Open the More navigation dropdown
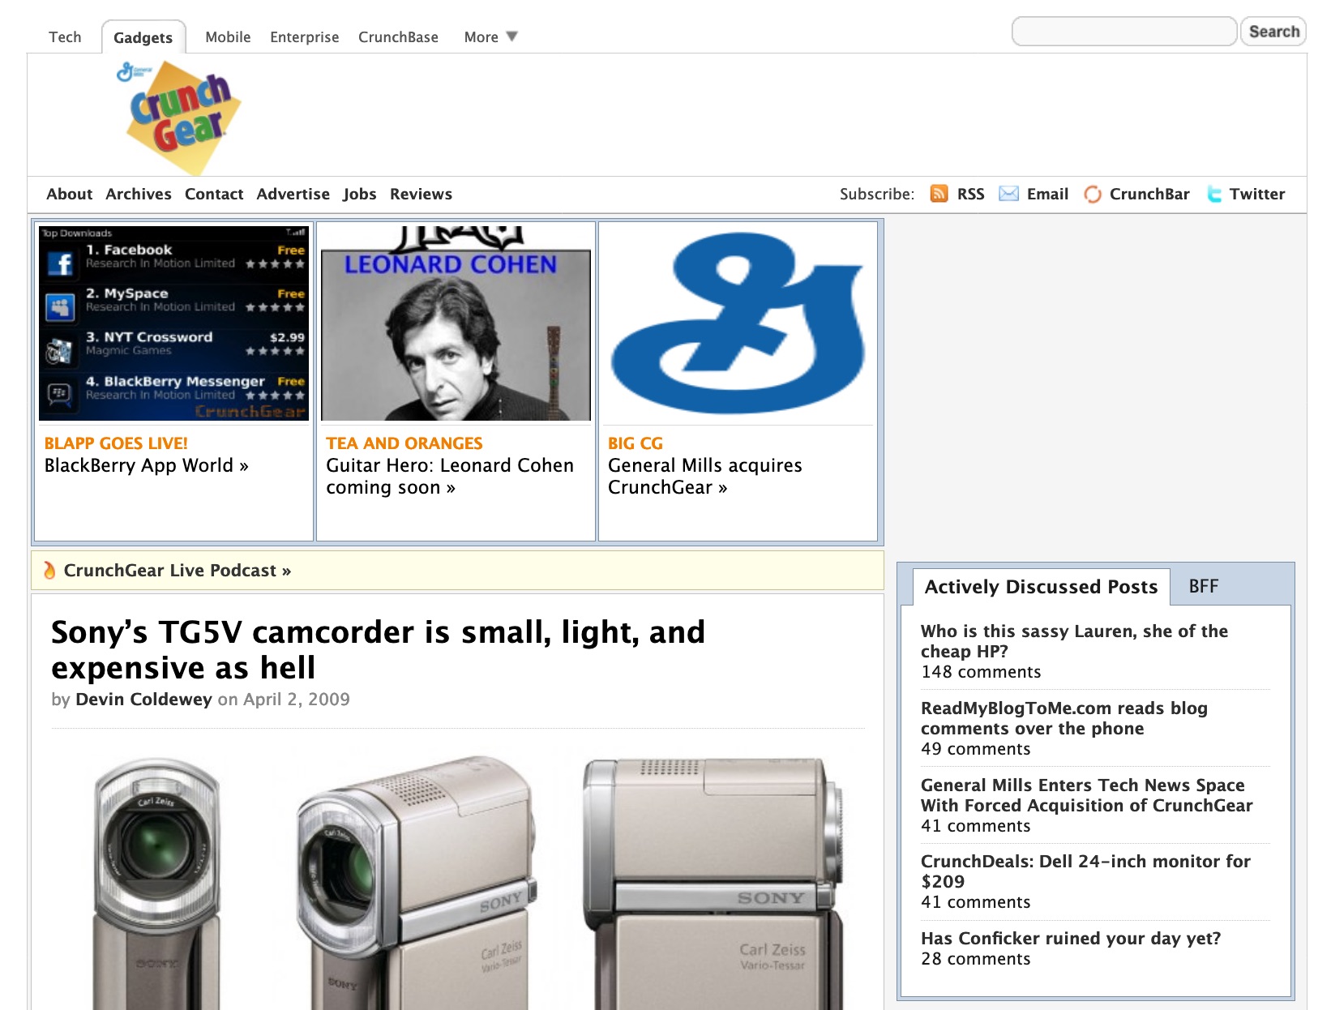The height and width of the screenshot is (1010, 1331). coord(489,36)
